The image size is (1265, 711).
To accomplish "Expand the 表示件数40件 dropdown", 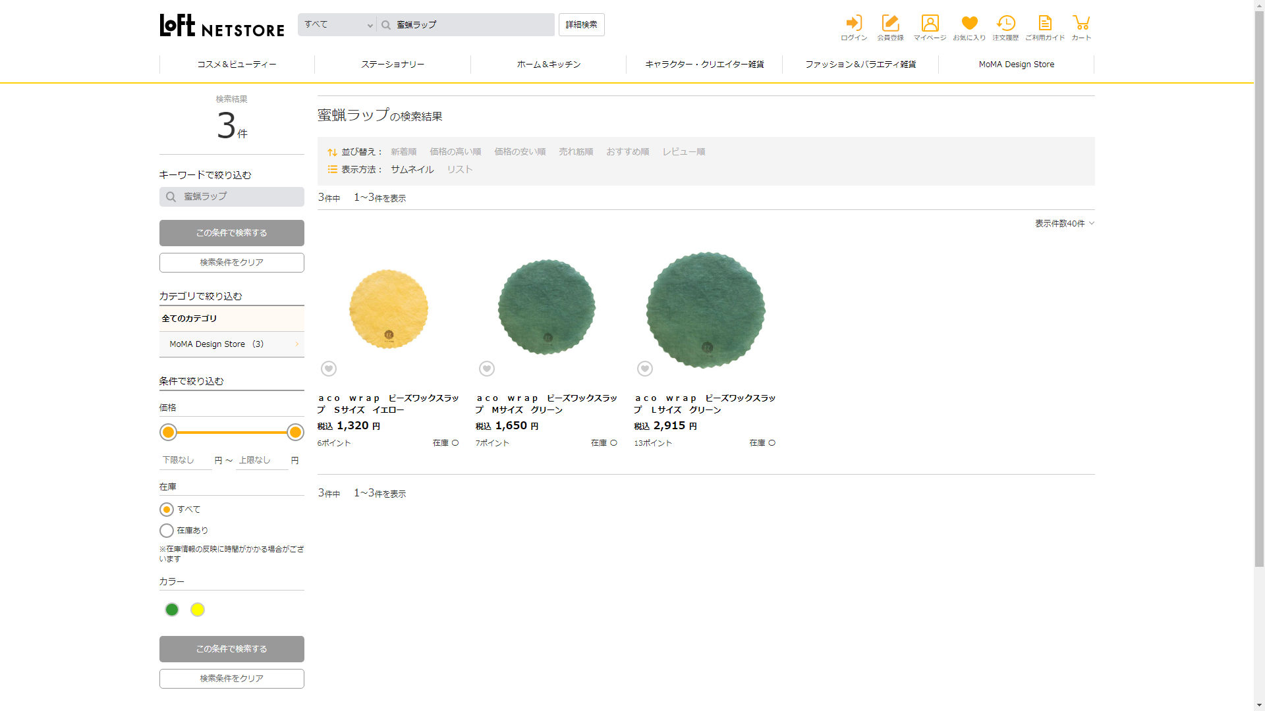I will 1064,224.
